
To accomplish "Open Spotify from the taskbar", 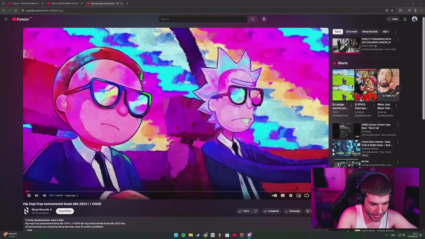I will 183,235.
